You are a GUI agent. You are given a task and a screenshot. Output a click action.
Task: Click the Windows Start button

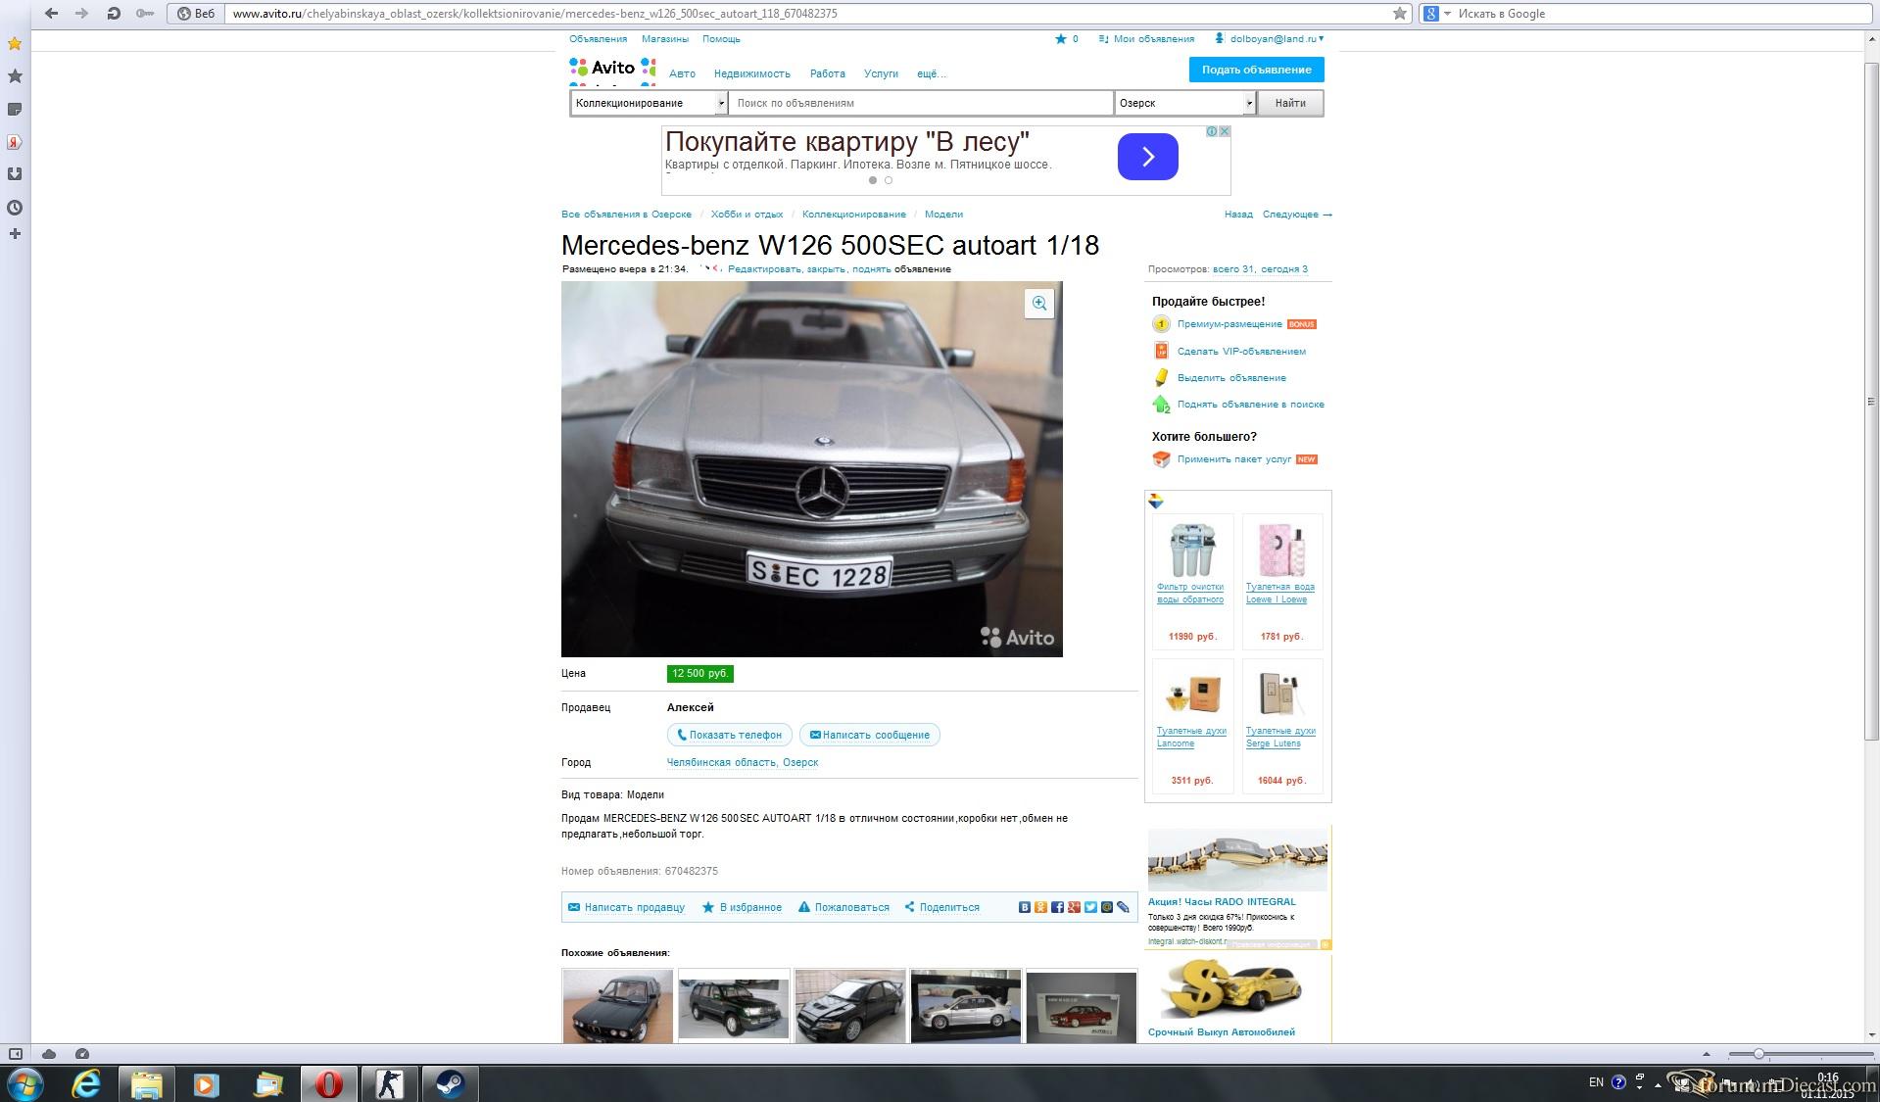click(x=24, y=1084)
